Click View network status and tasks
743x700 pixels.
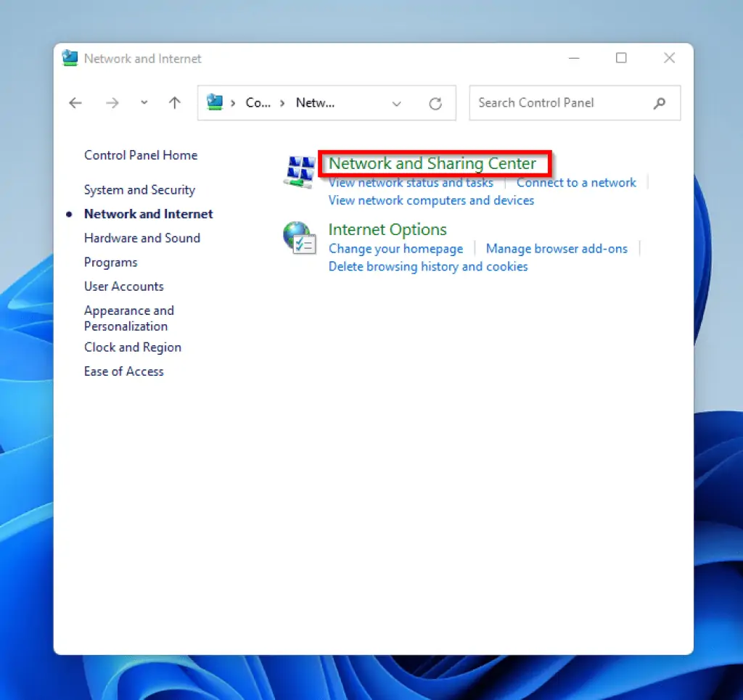(411, 183)
